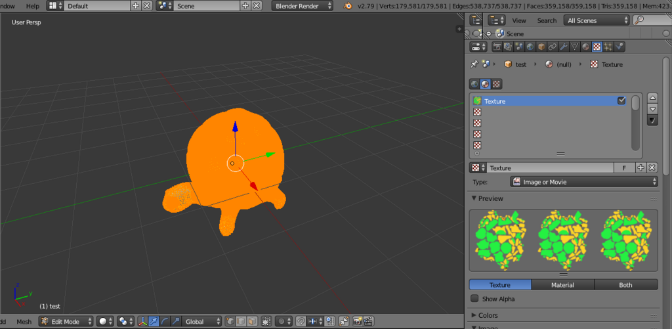Open the Mesh menu in the 3D view header
The image size is (672, 329).
(x=24, y=321)
